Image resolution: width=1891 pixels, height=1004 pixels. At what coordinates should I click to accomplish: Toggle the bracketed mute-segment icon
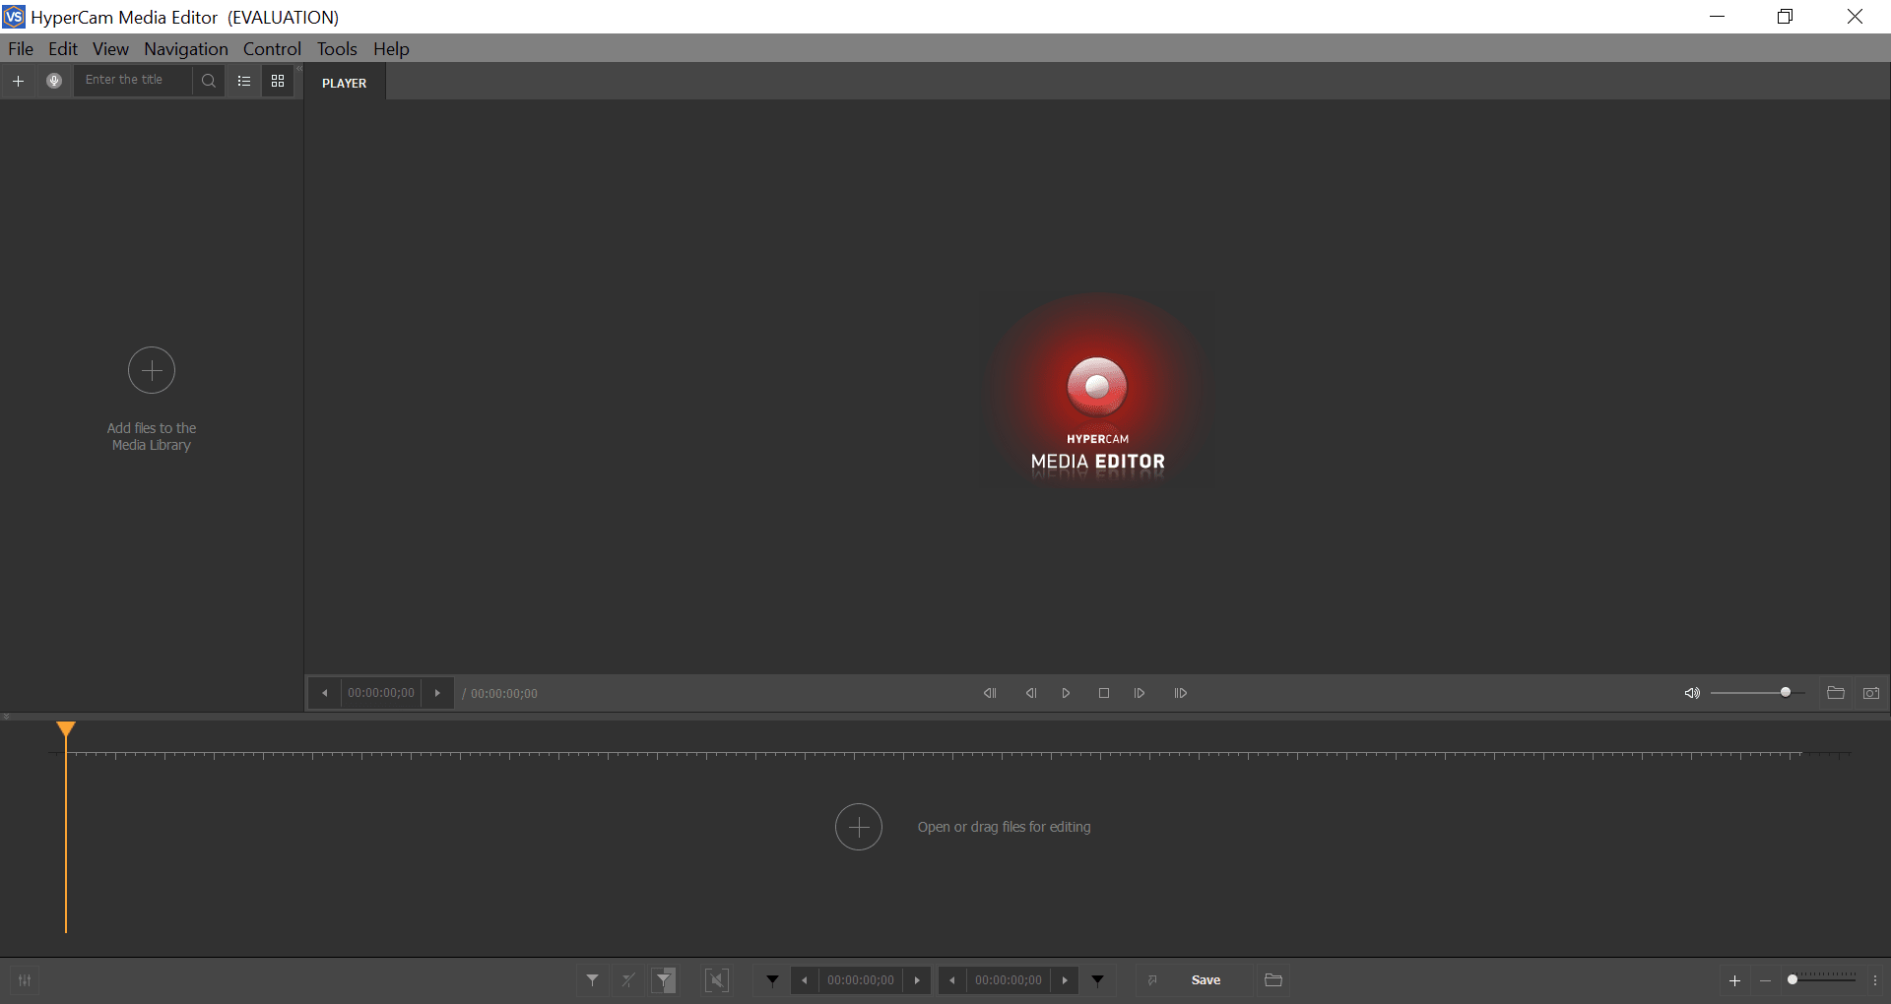(x=717, y=980)
